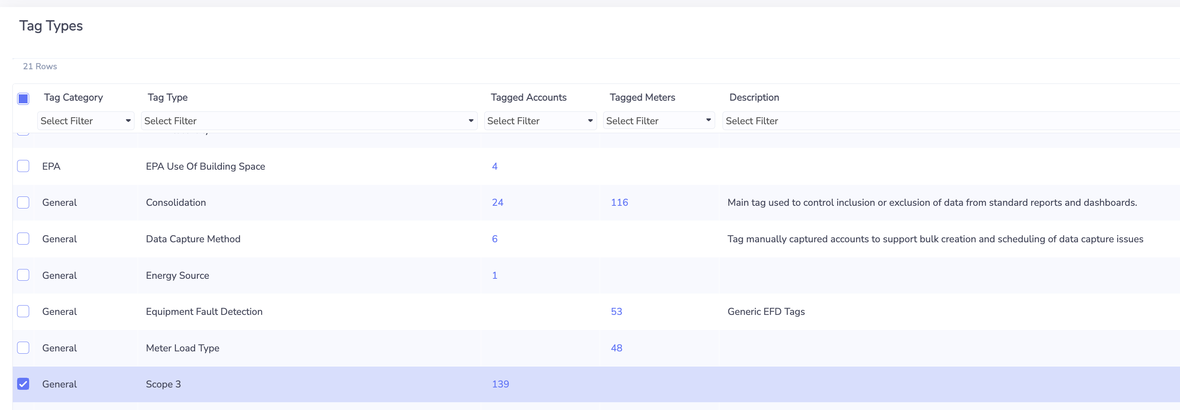Open Meter Load Type's 48 meters link
This screenshot has height=410, width=1180.
(616, 348)
